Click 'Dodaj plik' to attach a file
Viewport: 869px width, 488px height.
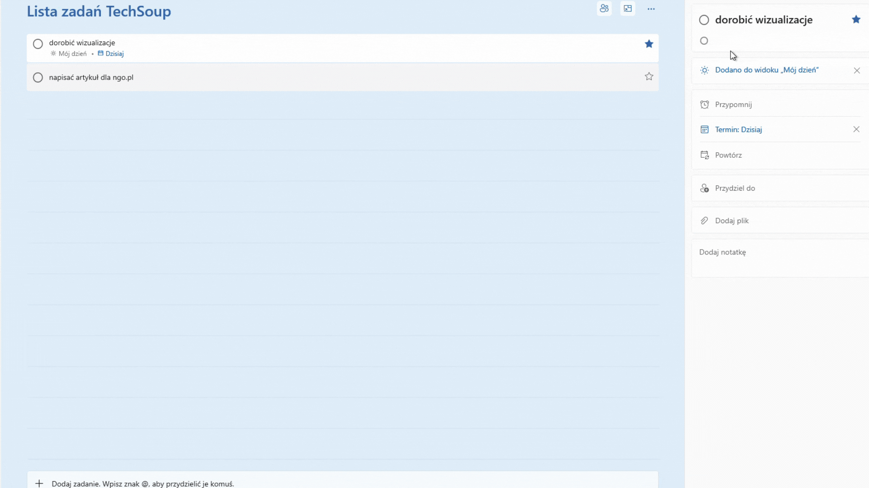point(731,221)
